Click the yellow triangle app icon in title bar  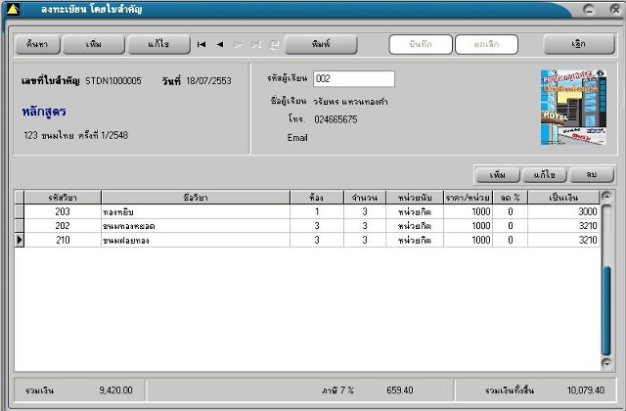[13, 9]
